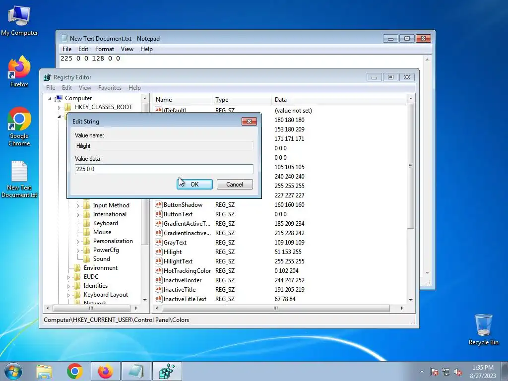508x381 pixels.
Task: Click values list horizontal scrollbar thumb
Action: (x=275, y=308)
